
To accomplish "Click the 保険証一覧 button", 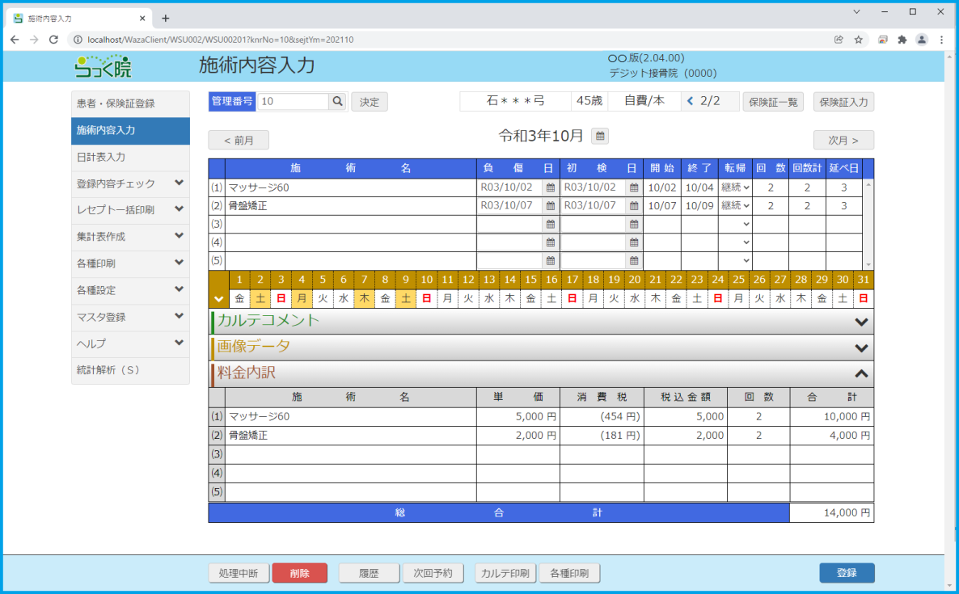I will [x=772, y=101].
